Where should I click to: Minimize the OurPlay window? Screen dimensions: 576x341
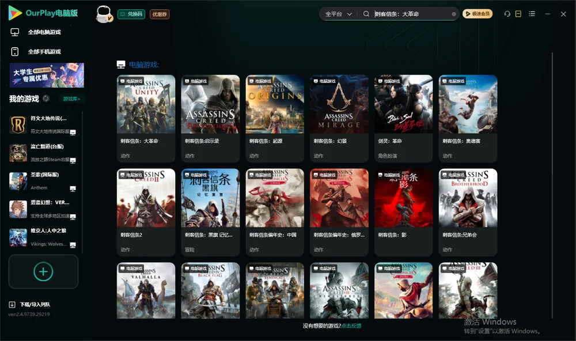coord(548,14)
